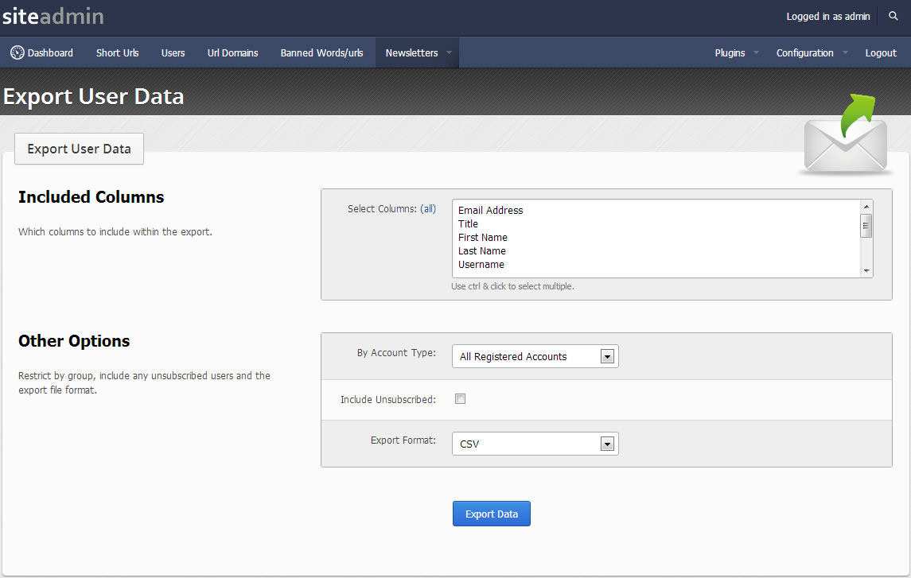Open Dashboard via its gauge icon
This screenshot has width=911, height=578.
click(x=18, y=53)
